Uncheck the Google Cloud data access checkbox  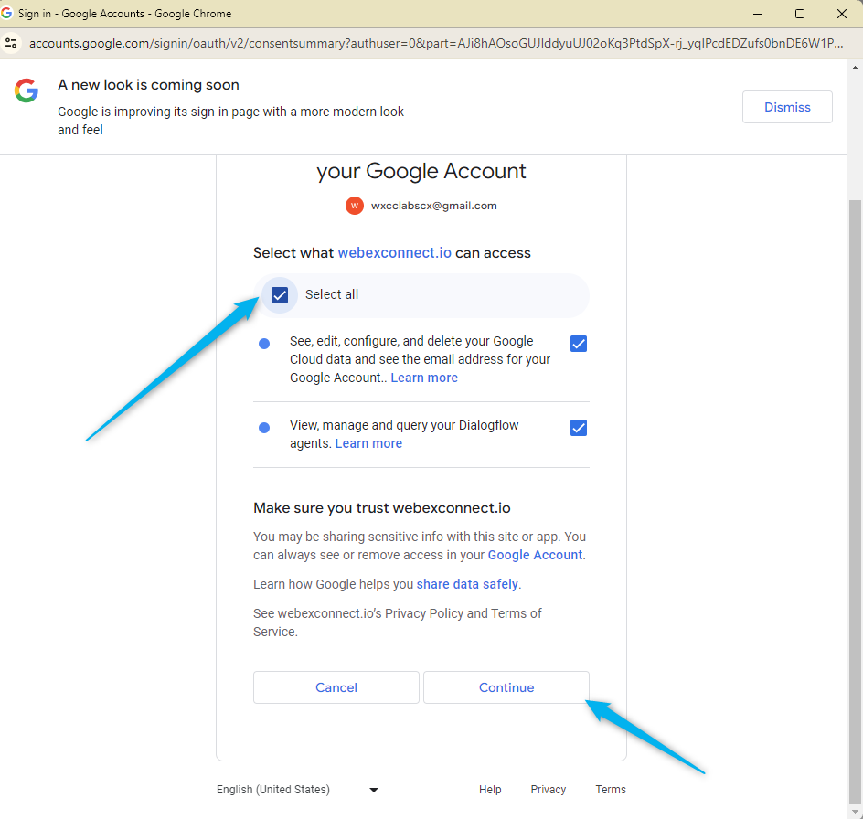point(579,344)
